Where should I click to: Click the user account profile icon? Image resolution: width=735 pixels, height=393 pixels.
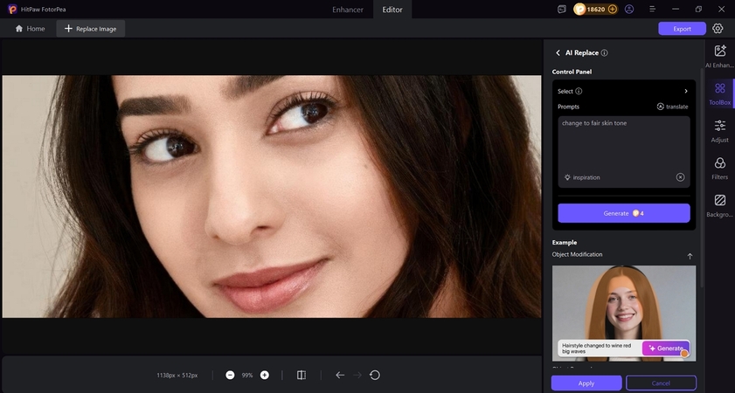[x=629, y=9]
